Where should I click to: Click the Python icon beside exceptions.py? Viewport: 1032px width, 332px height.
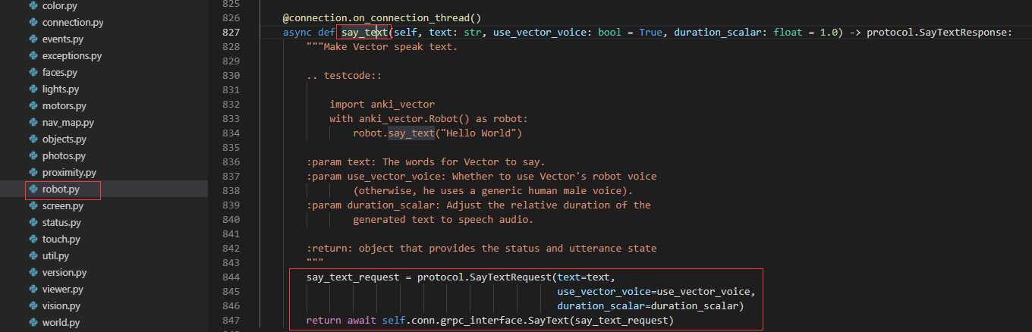coord(33,55)
